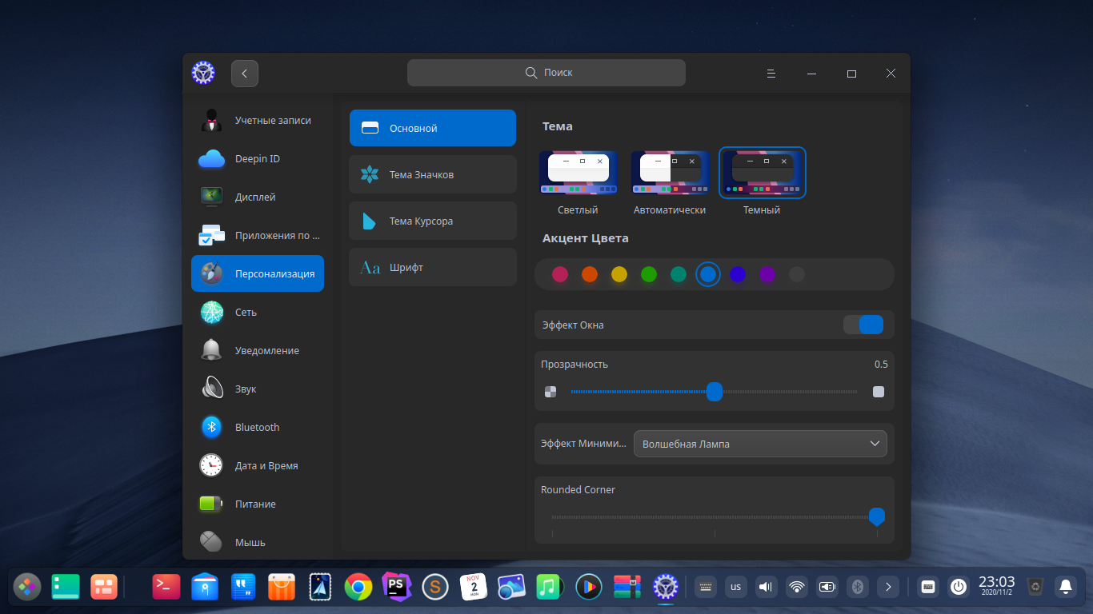Image resolution: width=1093 pixels, height=614 pixels.
Task: Open the app store in the dock
Action: (282, 588)
